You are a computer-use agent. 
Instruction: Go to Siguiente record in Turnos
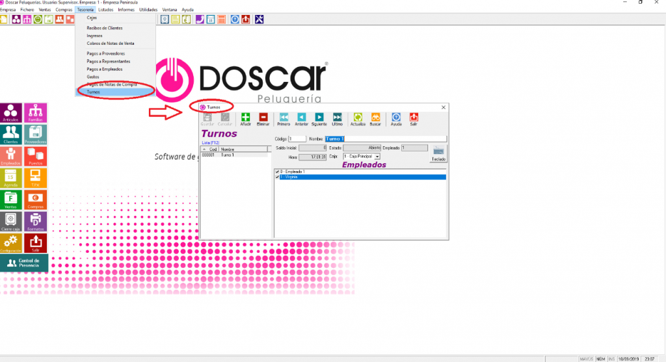click(319, 119)
